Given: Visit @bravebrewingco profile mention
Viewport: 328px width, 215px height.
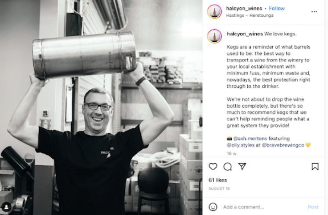Looking at the screenshot, I should [283, 145].
